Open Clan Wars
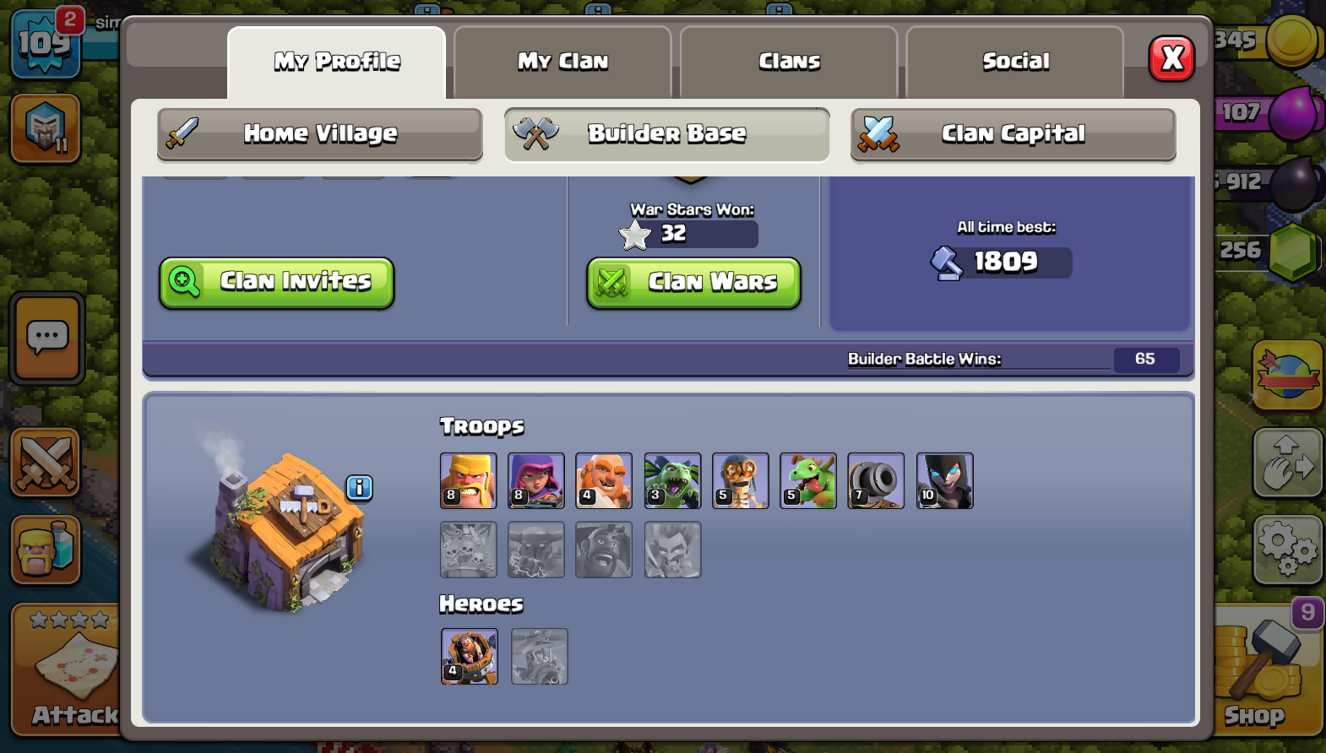1326x753 pixels. (x=694, y=283)
